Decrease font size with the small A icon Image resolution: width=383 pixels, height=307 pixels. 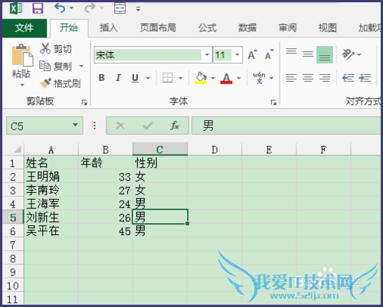pos(269,54)
